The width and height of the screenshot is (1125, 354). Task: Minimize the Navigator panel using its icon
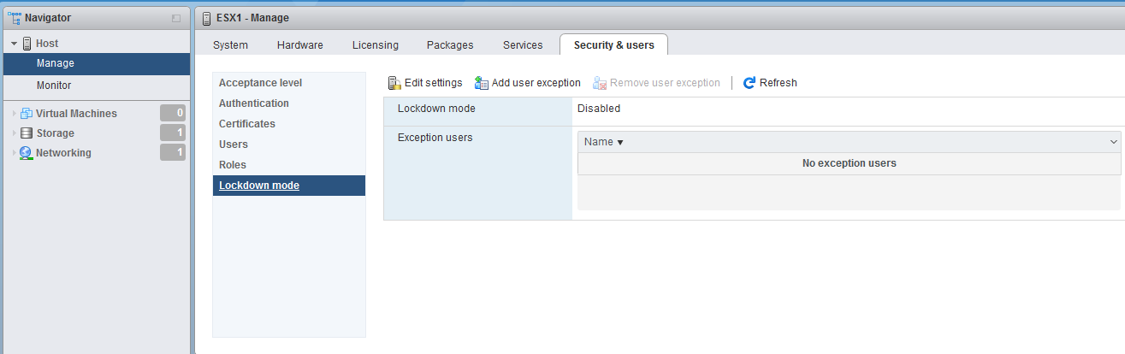[176, 18]
